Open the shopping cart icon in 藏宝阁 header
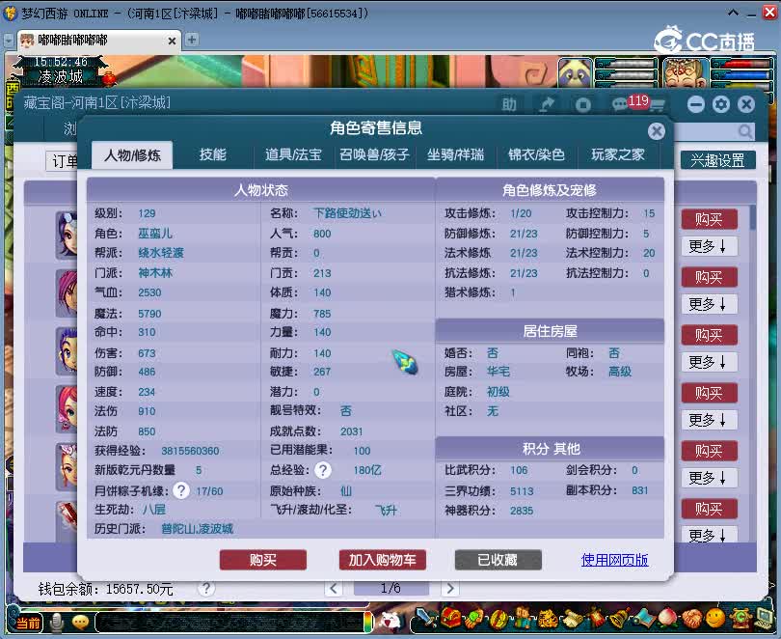781x639 pixels. click(x=657, y=105)
